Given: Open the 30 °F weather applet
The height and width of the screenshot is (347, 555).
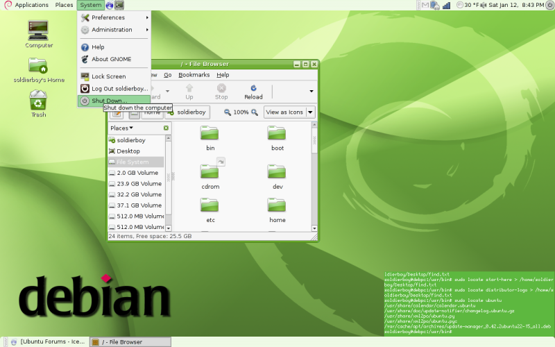Looking at the screenshot, I should [468, 5].
